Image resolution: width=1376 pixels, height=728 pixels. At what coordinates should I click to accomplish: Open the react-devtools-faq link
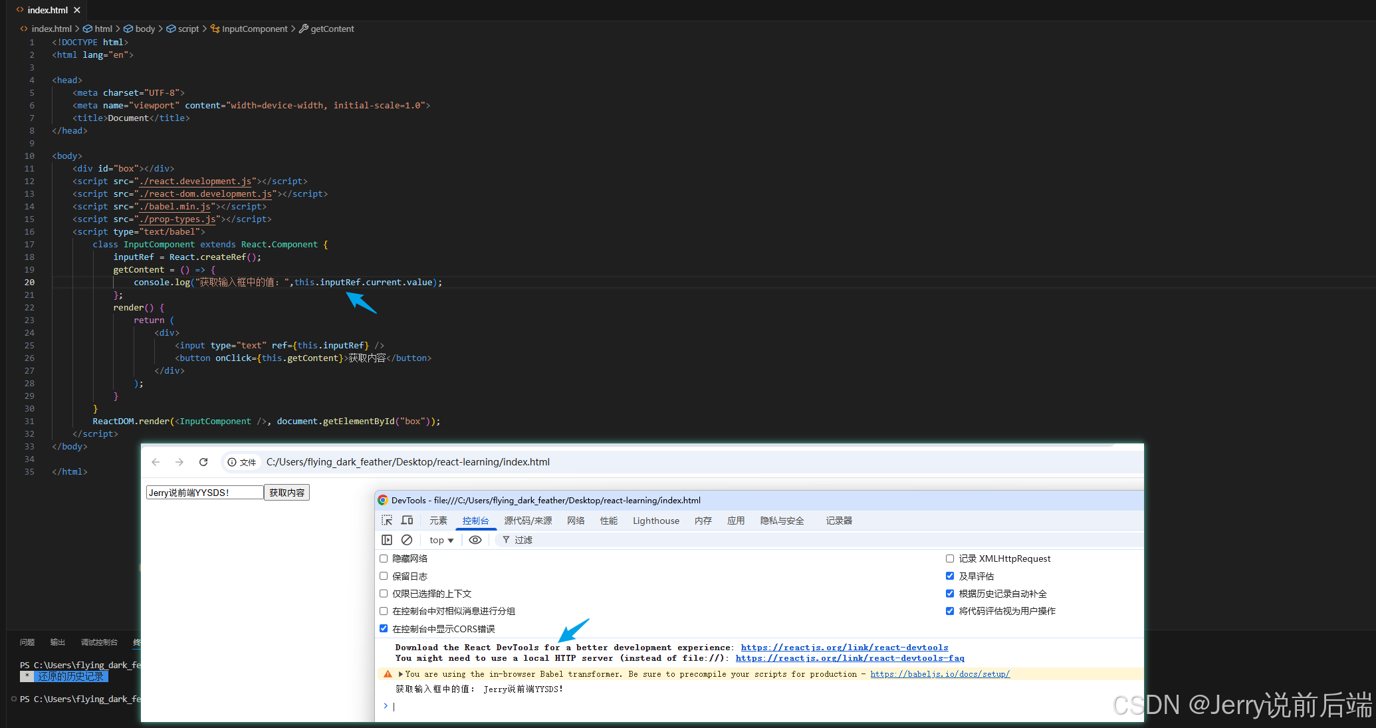tap(850, 658)
